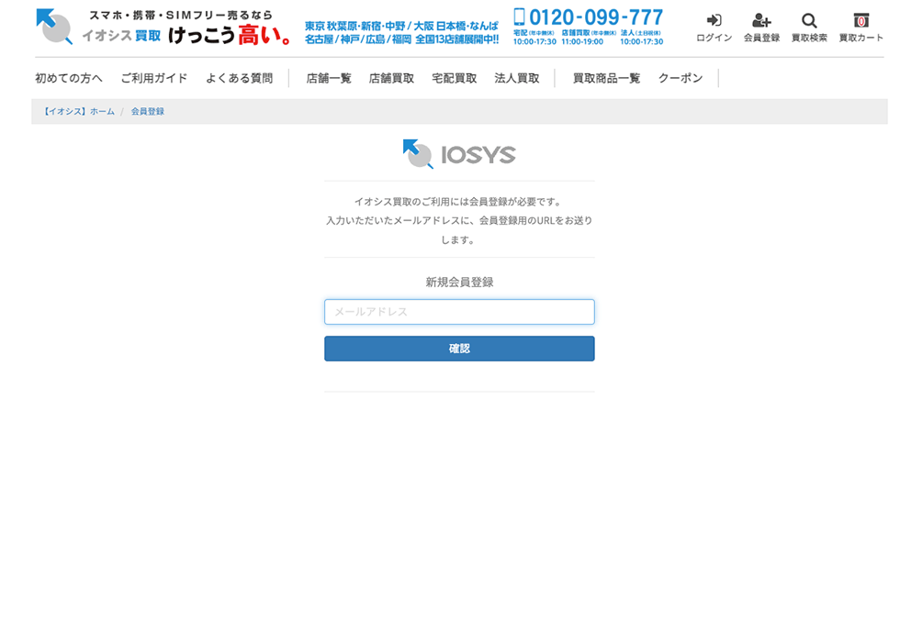900x632 pixels.
Task: Open 初めての方へ menu item
Action: tap(69, 78)
